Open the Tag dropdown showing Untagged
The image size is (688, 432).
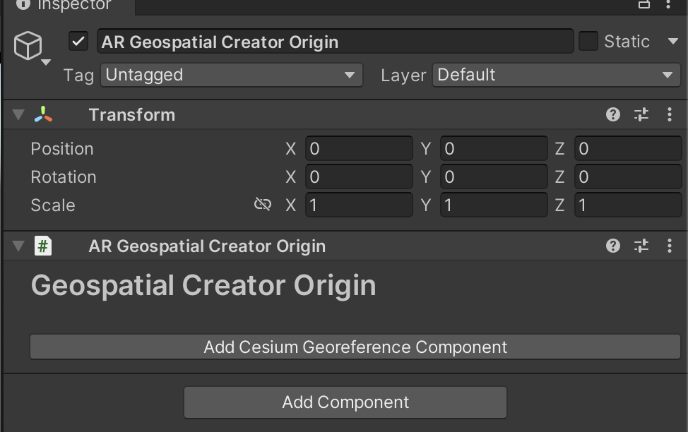pyautogui.click(x=231, y=75)
